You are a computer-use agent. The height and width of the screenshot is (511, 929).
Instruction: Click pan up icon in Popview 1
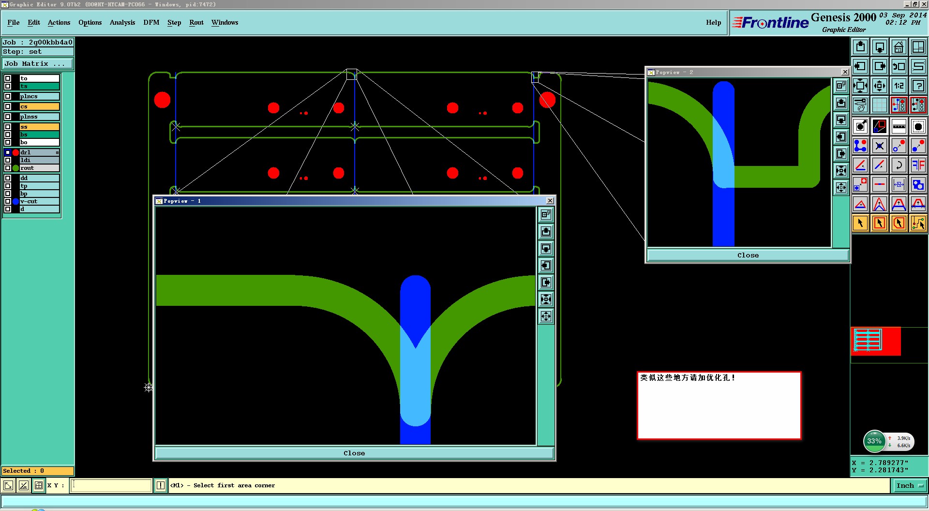tap(546, 231)
